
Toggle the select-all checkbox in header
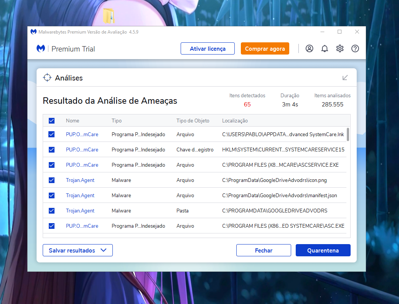(x=51, y=121)
